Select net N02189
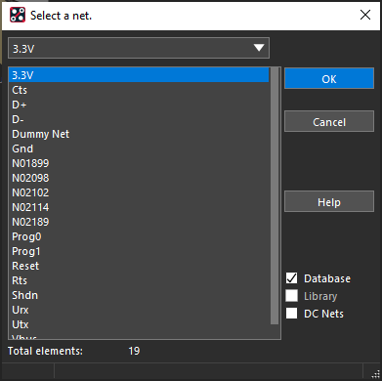 tap(139, 222)
